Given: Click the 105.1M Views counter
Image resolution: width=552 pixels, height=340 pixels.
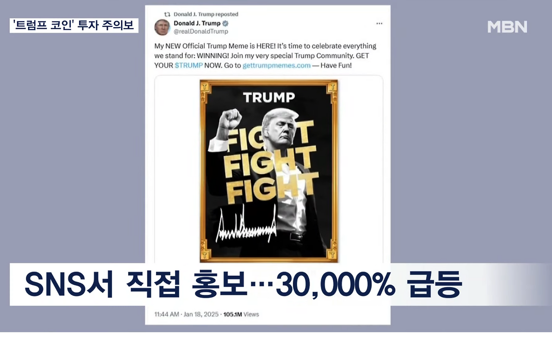Looking at the screenshot, I should click(x=241, y=314).
